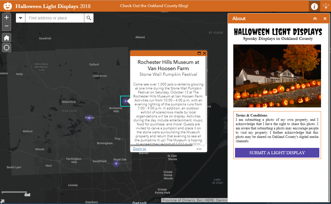
Task: Zoom out using the minus button
Action: pos(6,26)
